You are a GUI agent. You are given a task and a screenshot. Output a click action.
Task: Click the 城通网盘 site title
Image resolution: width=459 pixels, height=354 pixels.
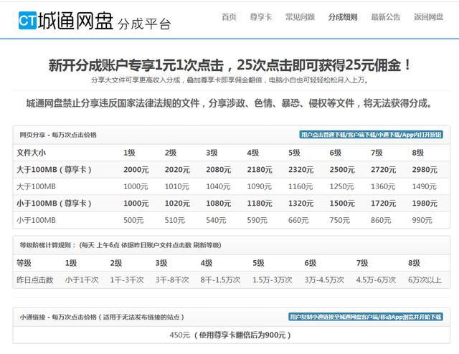point(75,21)
